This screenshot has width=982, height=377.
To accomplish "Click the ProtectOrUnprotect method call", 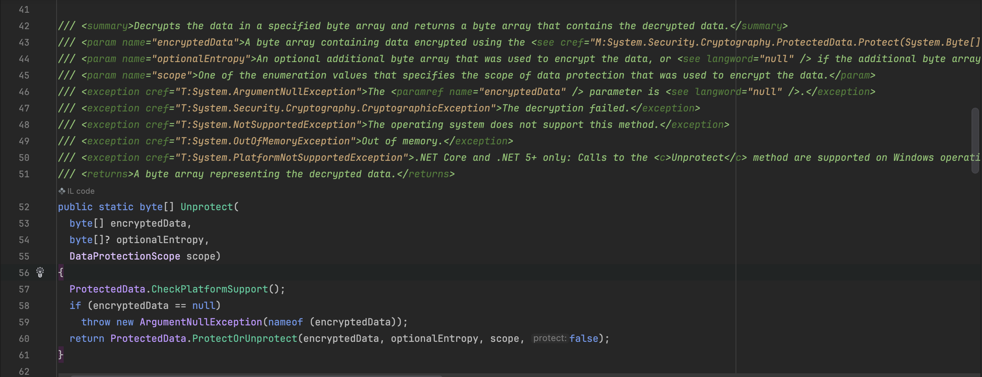I will (244, 338).
